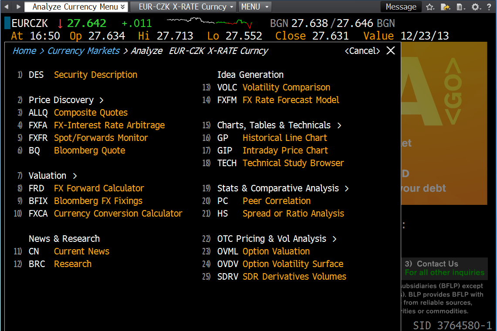Screen dimensions: 497x331
Task: Go to Home breadcrumb
Action: [x=24, y=51]
